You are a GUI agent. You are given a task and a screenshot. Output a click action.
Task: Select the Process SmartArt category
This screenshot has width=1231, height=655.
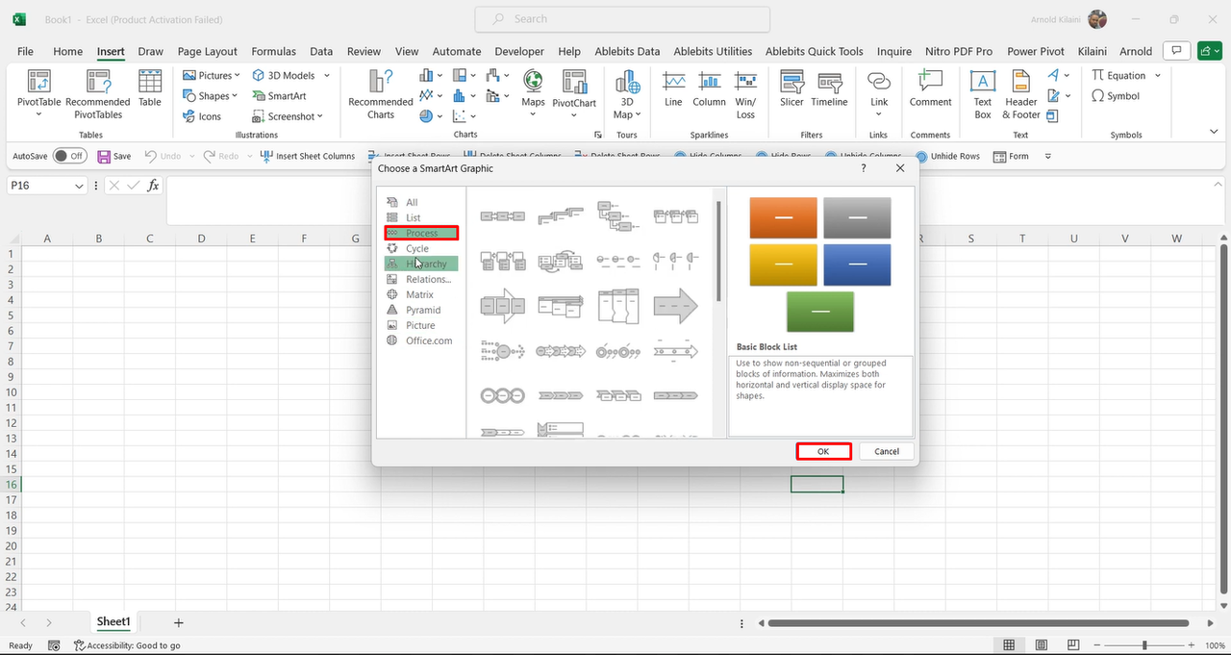coord(421,233)
